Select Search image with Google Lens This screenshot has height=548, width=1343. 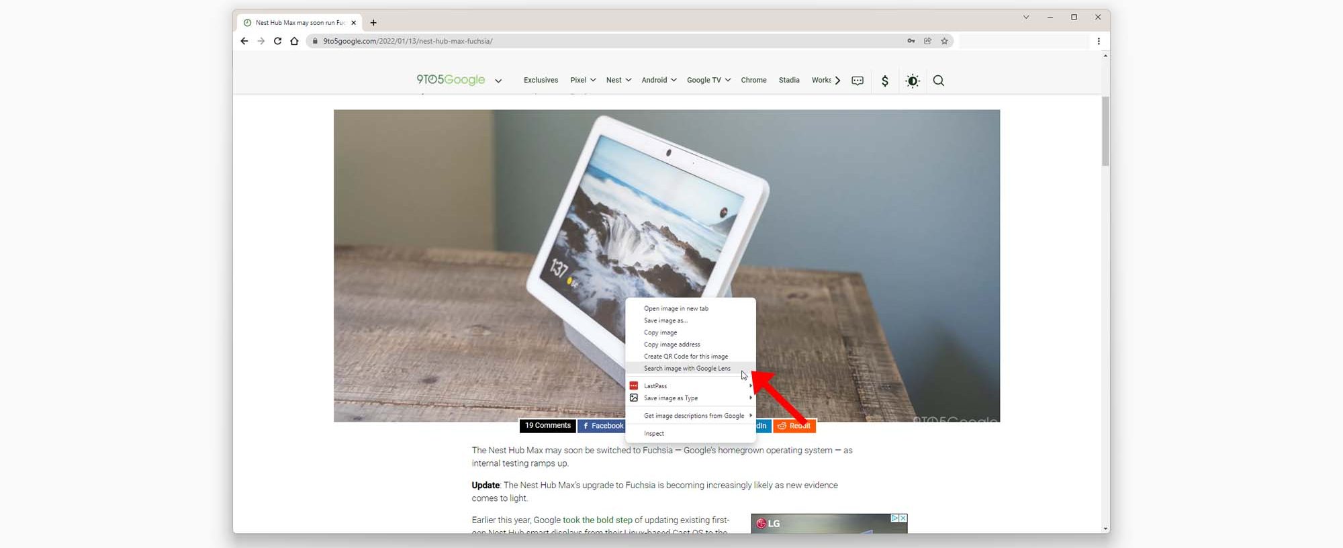coord(687,368)
